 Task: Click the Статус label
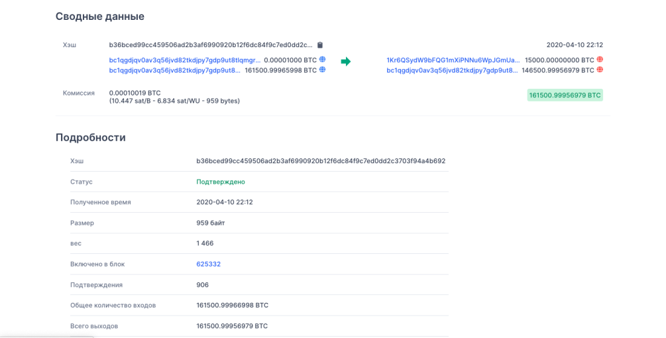point(81,182)
